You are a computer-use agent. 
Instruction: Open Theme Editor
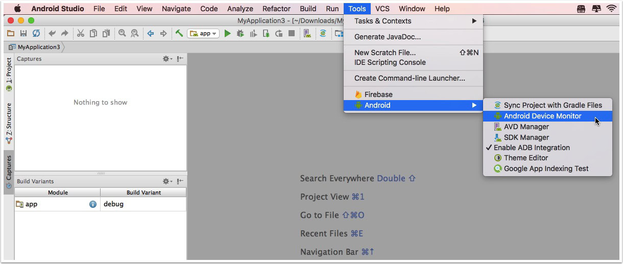click(547, 158)
